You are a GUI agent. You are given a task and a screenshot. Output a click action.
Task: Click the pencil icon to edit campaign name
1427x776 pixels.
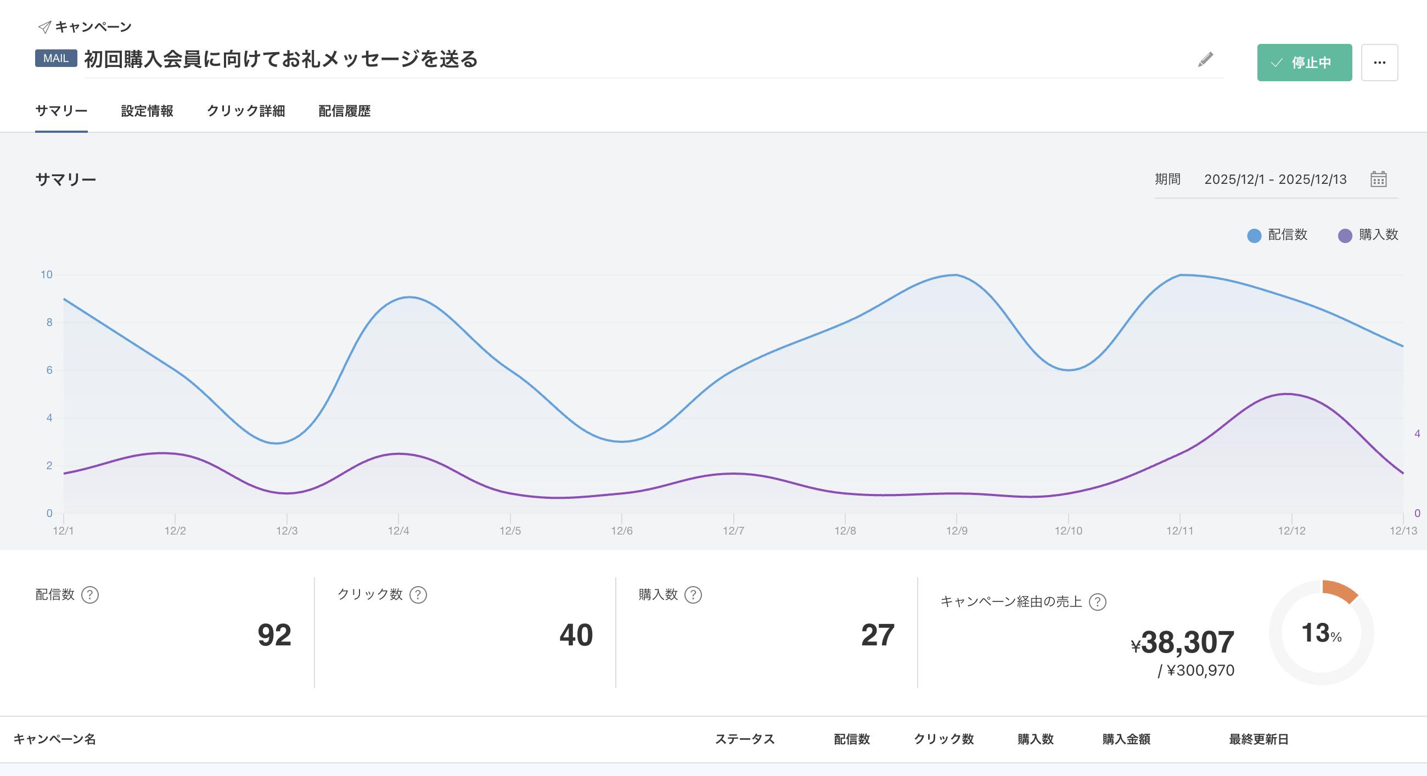point(1205,61)
